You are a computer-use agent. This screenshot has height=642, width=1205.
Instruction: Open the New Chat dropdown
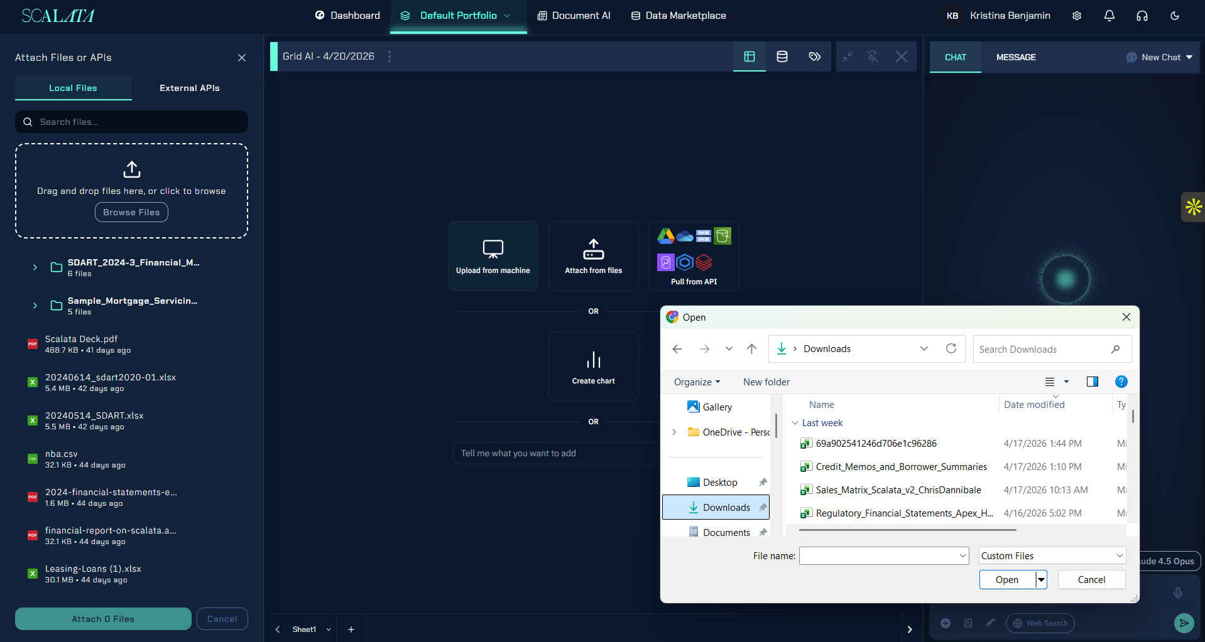[1160, 57]
